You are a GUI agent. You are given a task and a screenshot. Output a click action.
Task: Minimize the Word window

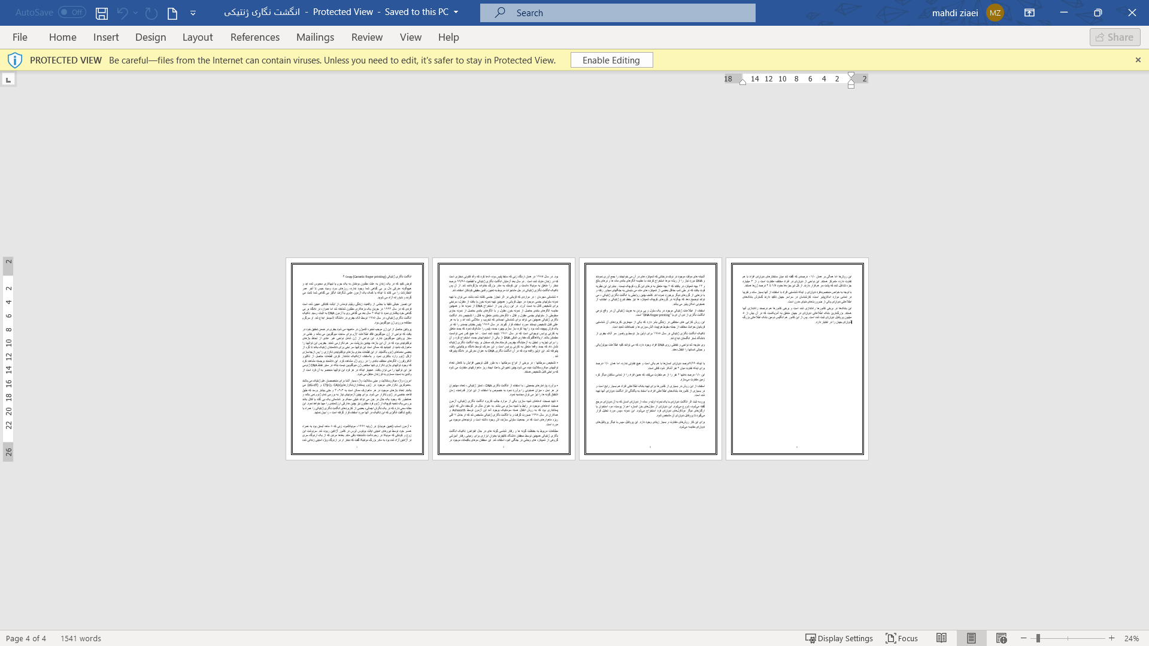click(x=1063, y=13)
